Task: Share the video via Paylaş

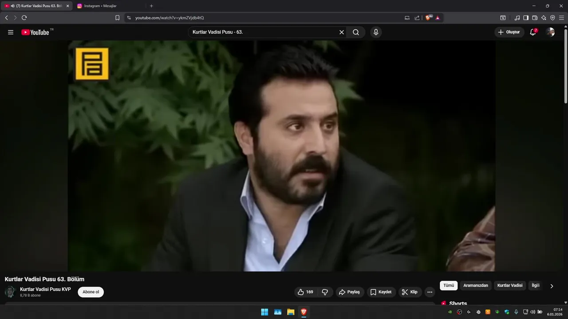Action: (x=349, y=292)
